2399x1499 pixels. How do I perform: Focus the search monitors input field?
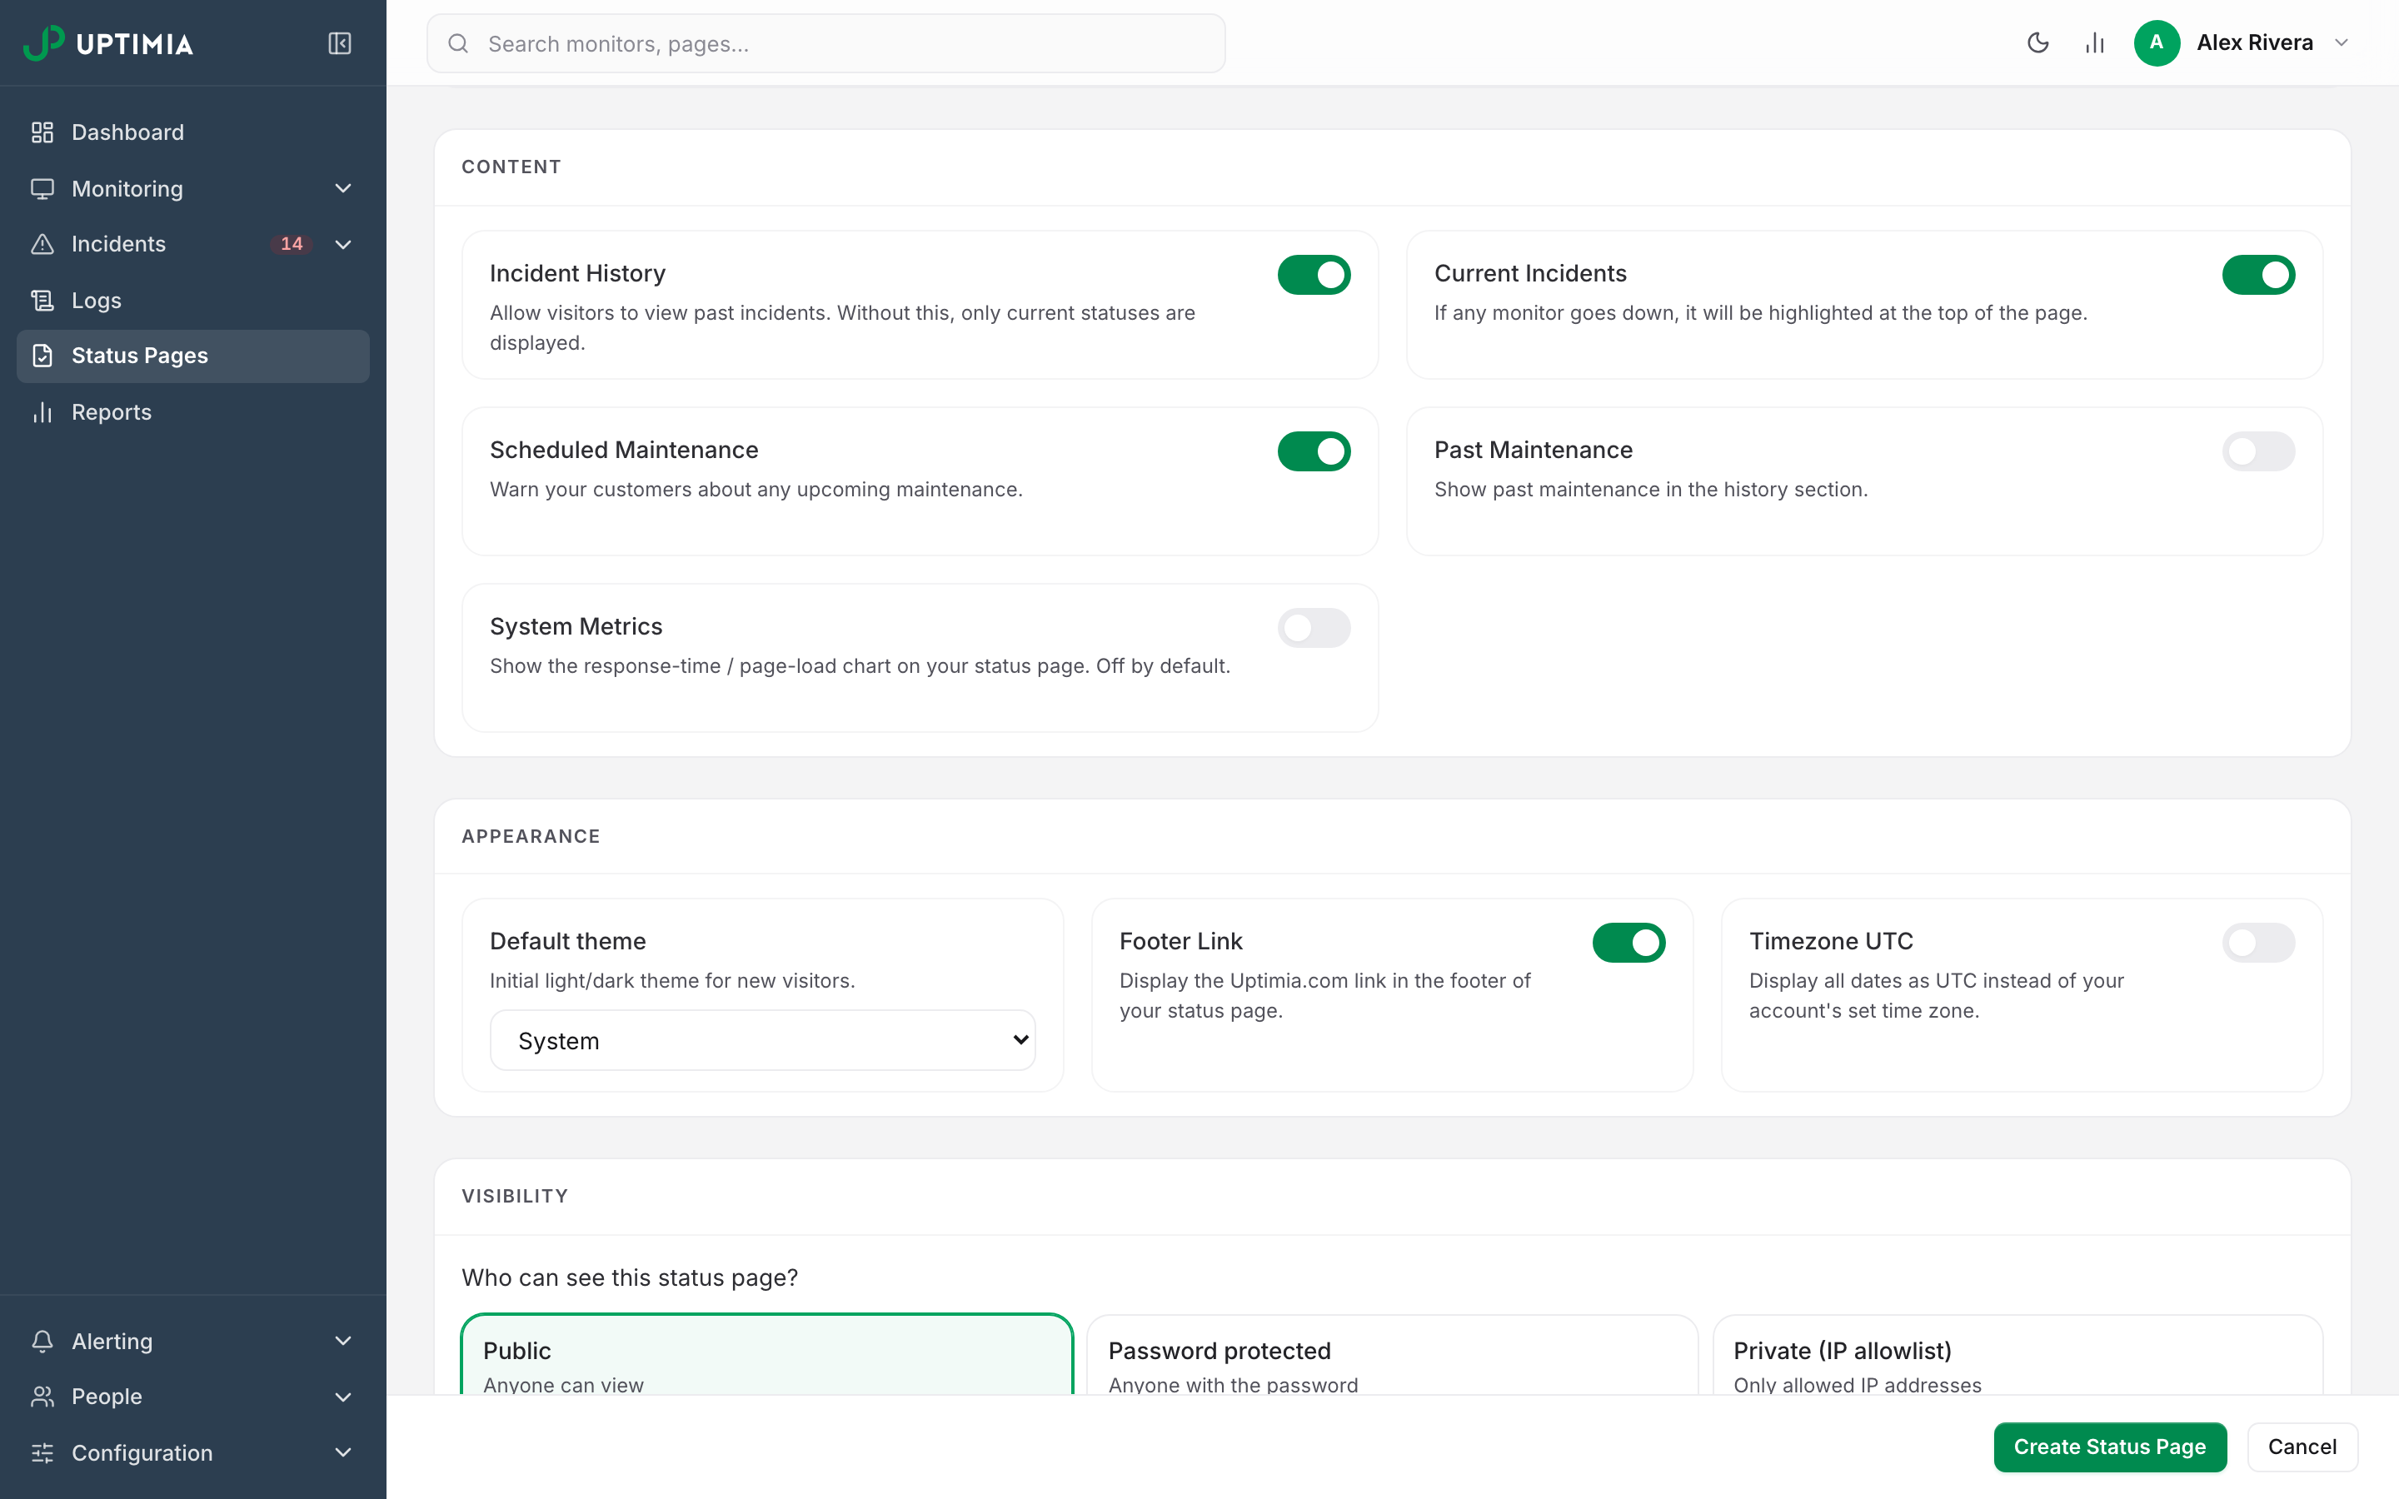[x=825, y=43]
